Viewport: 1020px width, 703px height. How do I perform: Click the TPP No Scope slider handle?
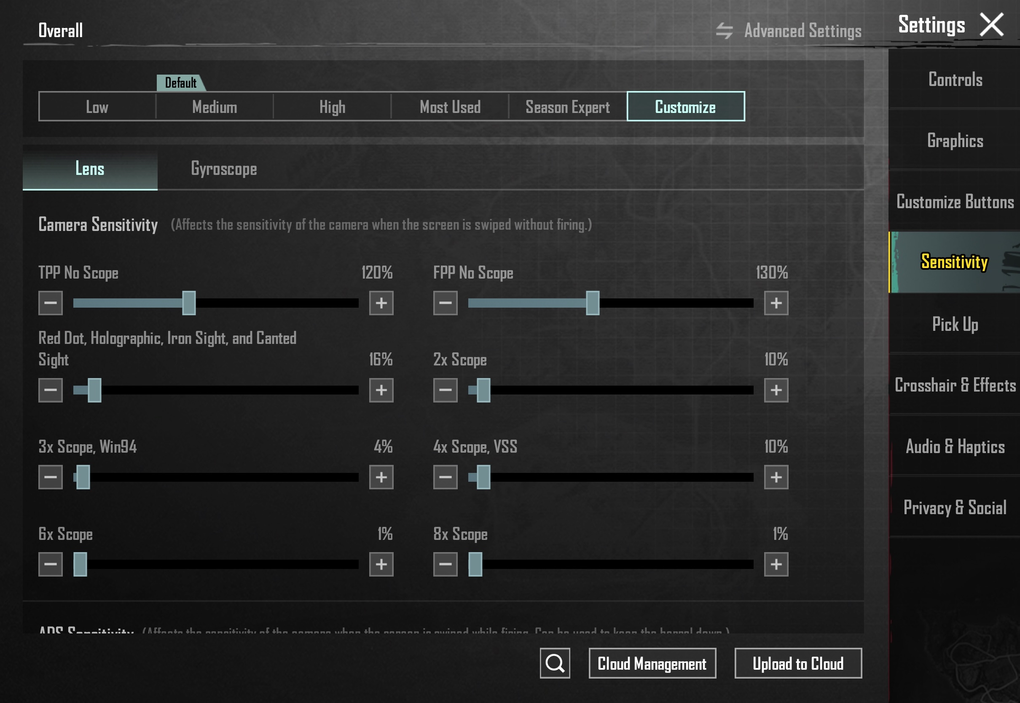(189, 303)
